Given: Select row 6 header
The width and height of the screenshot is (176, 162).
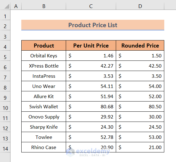Looking at the screenshot, I should pos(5,66).
